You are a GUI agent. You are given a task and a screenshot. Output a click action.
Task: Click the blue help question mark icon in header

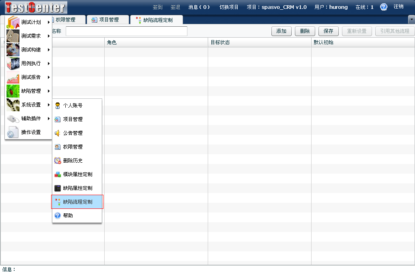(384, 7)
